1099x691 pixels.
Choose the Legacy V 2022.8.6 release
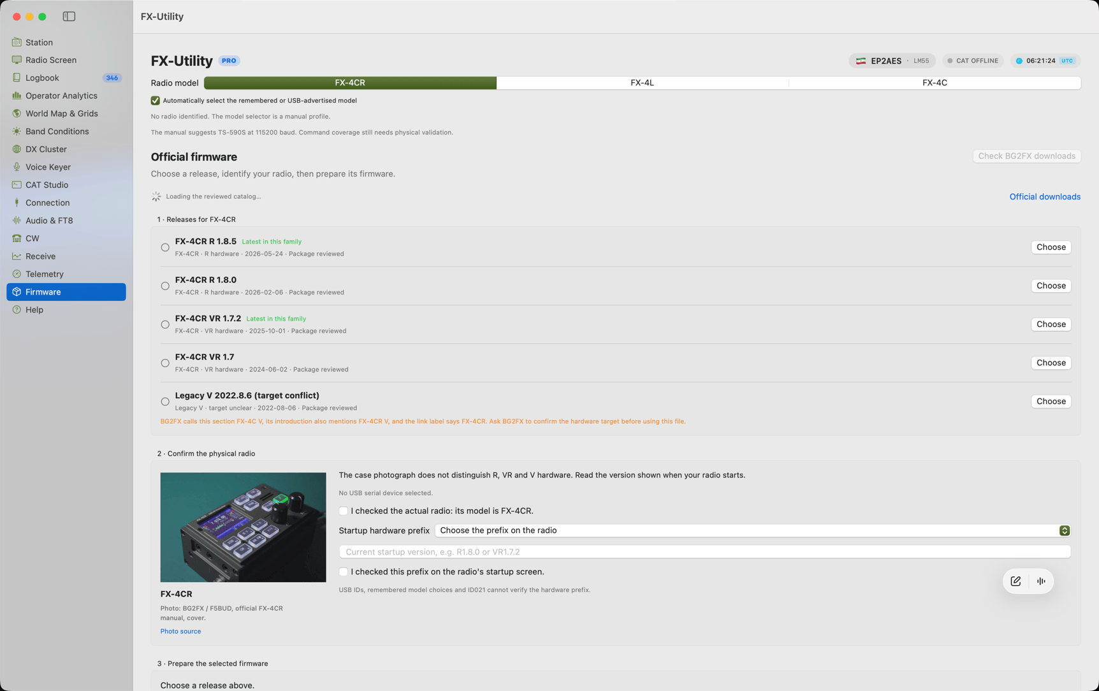pyautogui.click(x=1051, y=402)
